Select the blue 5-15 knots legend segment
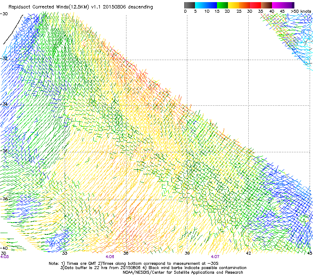This screenshot has width=313, height=275. coord(206,5)
